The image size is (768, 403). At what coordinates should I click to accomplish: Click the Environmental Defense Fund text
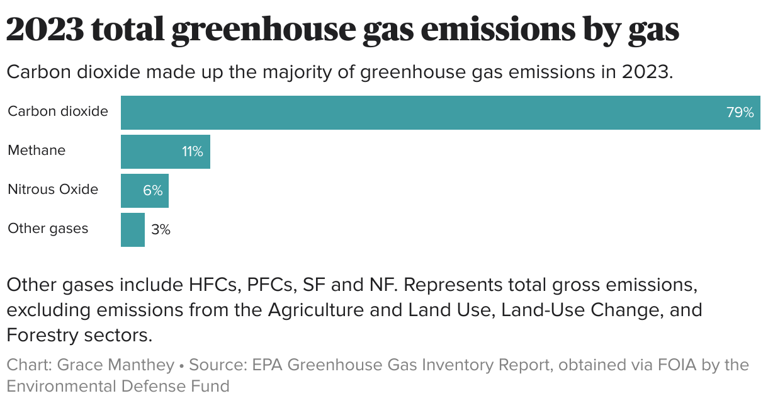pos(118,385)
